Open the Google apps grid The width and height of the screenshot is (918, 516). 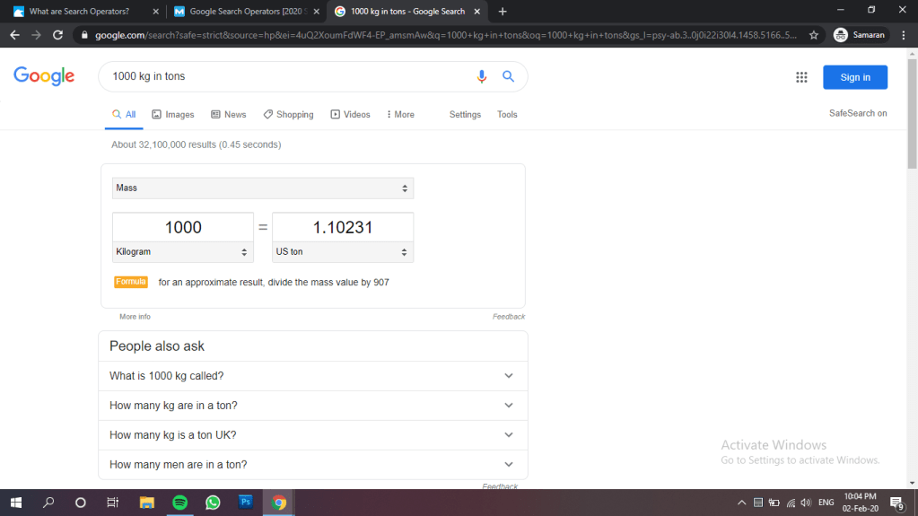[x=801, y=77]
